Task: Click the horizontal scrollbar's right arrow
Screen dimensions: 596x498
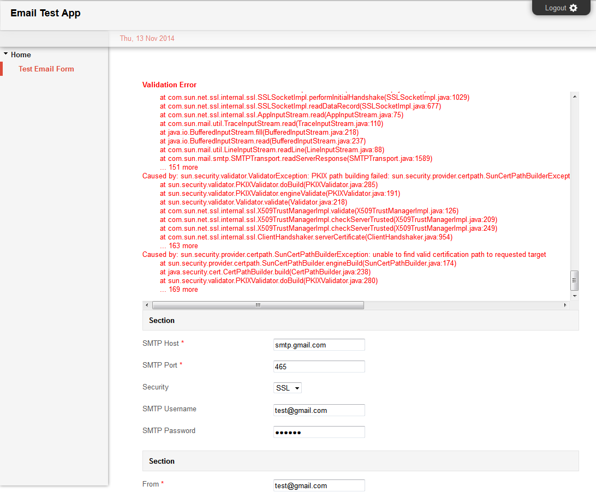Action: [x=565, y=305]
